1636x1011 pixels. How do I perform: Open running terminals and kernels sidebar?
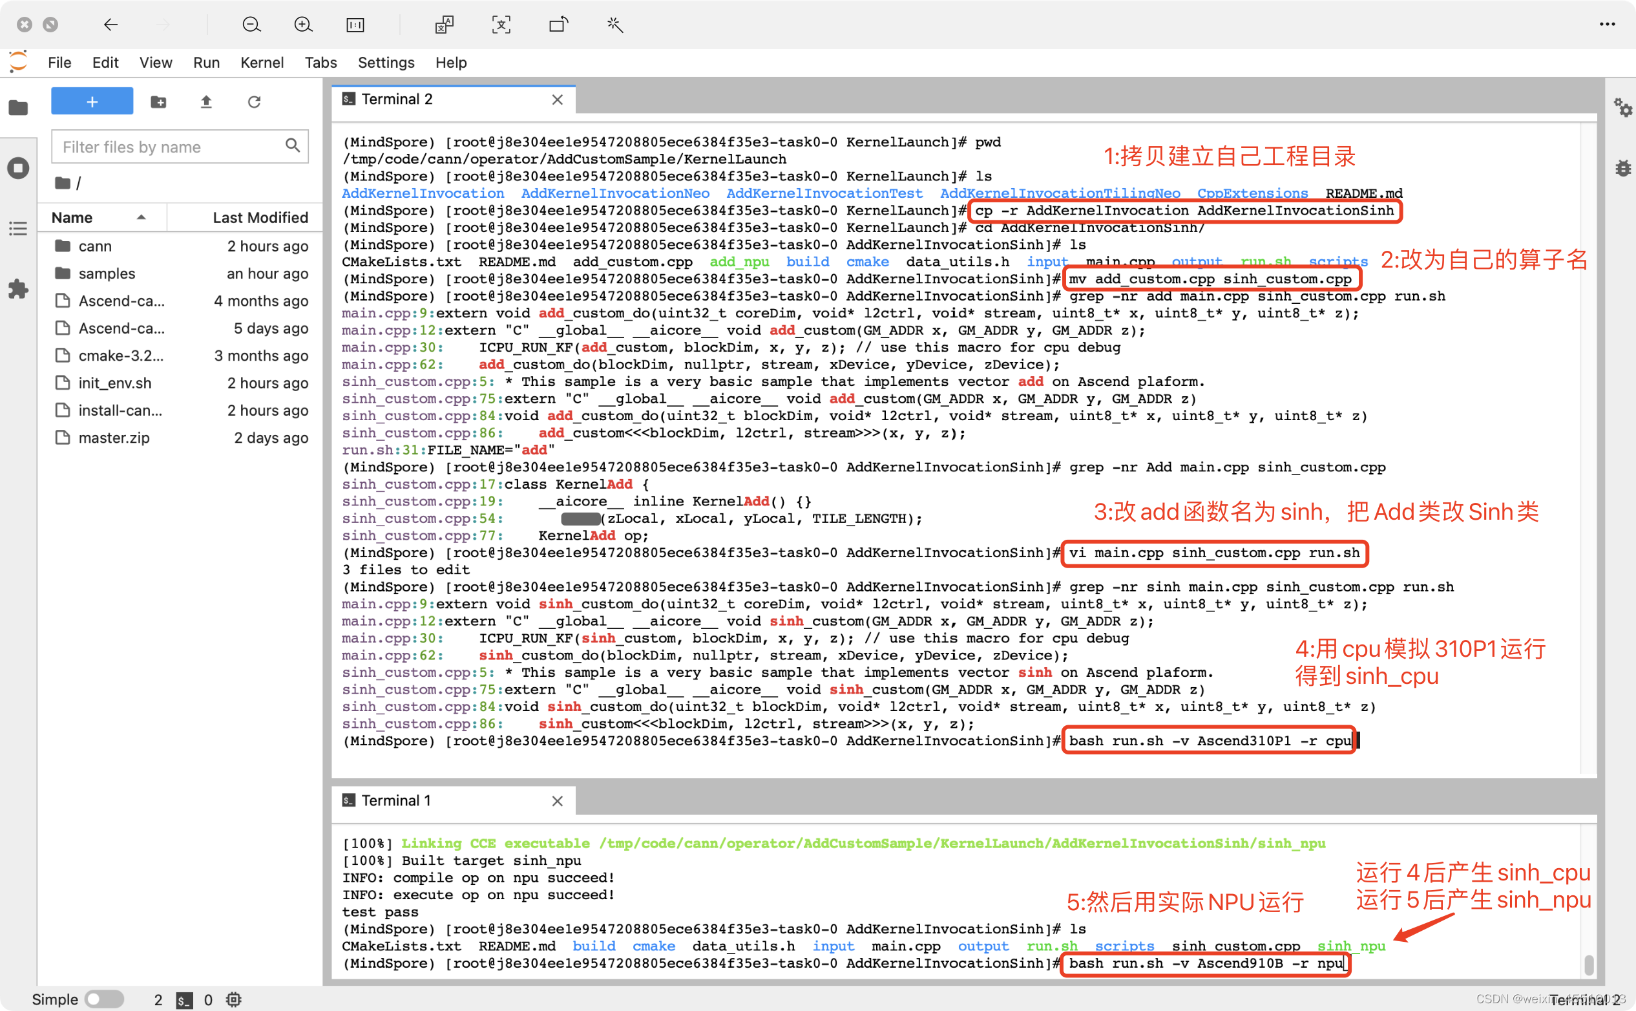coord(18,168)
